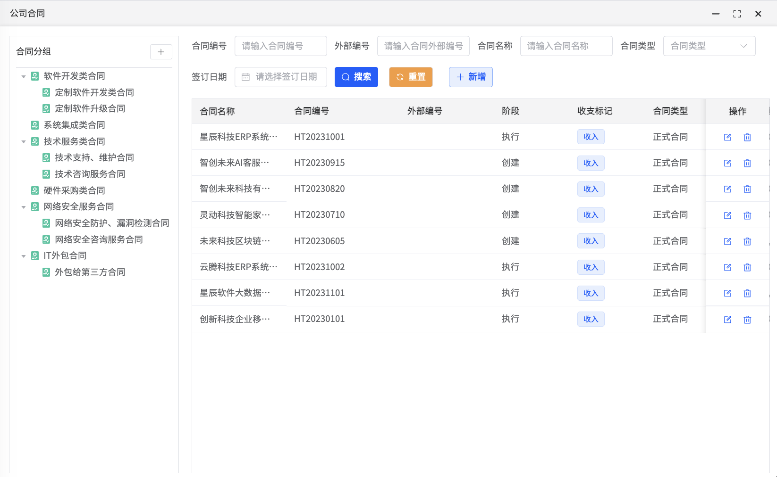The height and width of the screenshot is (477, 777).
Task: Click the 执行 stage in HT20231101 row
Action: click(510, 293)
